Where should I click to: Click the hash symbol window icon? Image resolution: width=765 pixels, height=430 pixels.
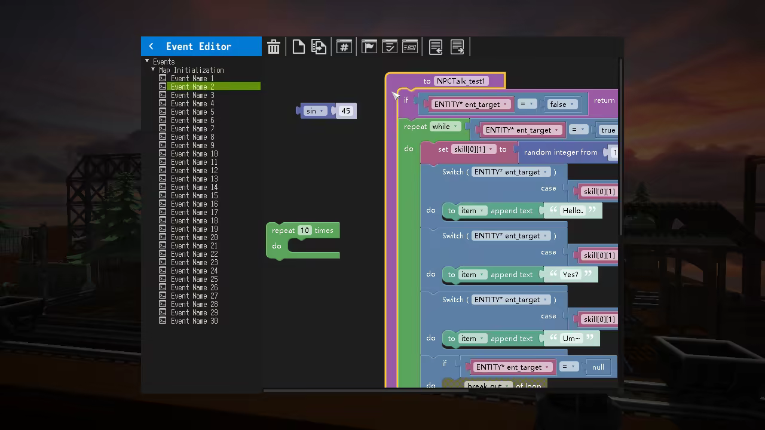tap(344, 47)
